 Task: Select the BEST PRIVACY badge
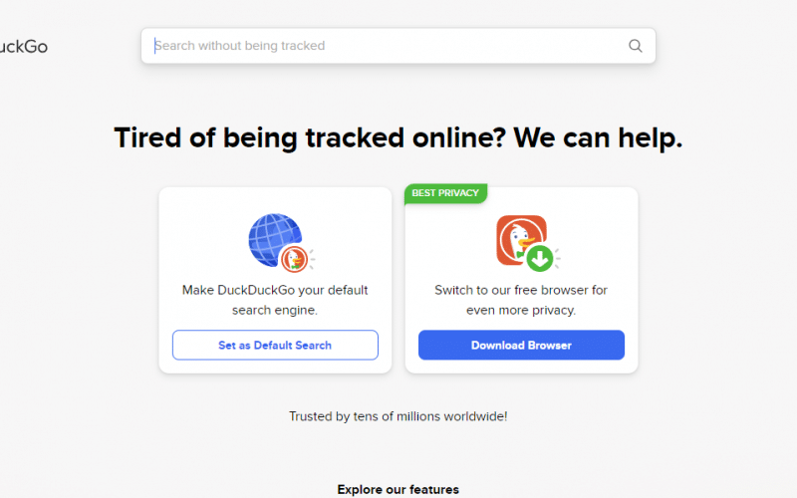(445, 193)
